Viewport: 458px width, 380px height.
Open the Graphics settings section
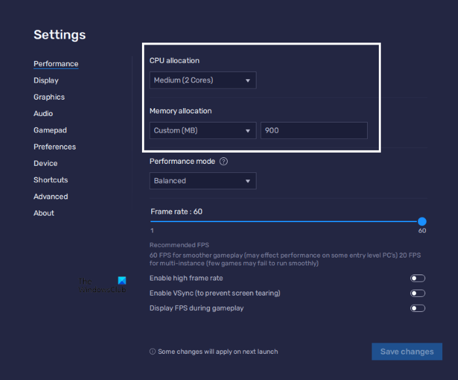coord(49,97)
